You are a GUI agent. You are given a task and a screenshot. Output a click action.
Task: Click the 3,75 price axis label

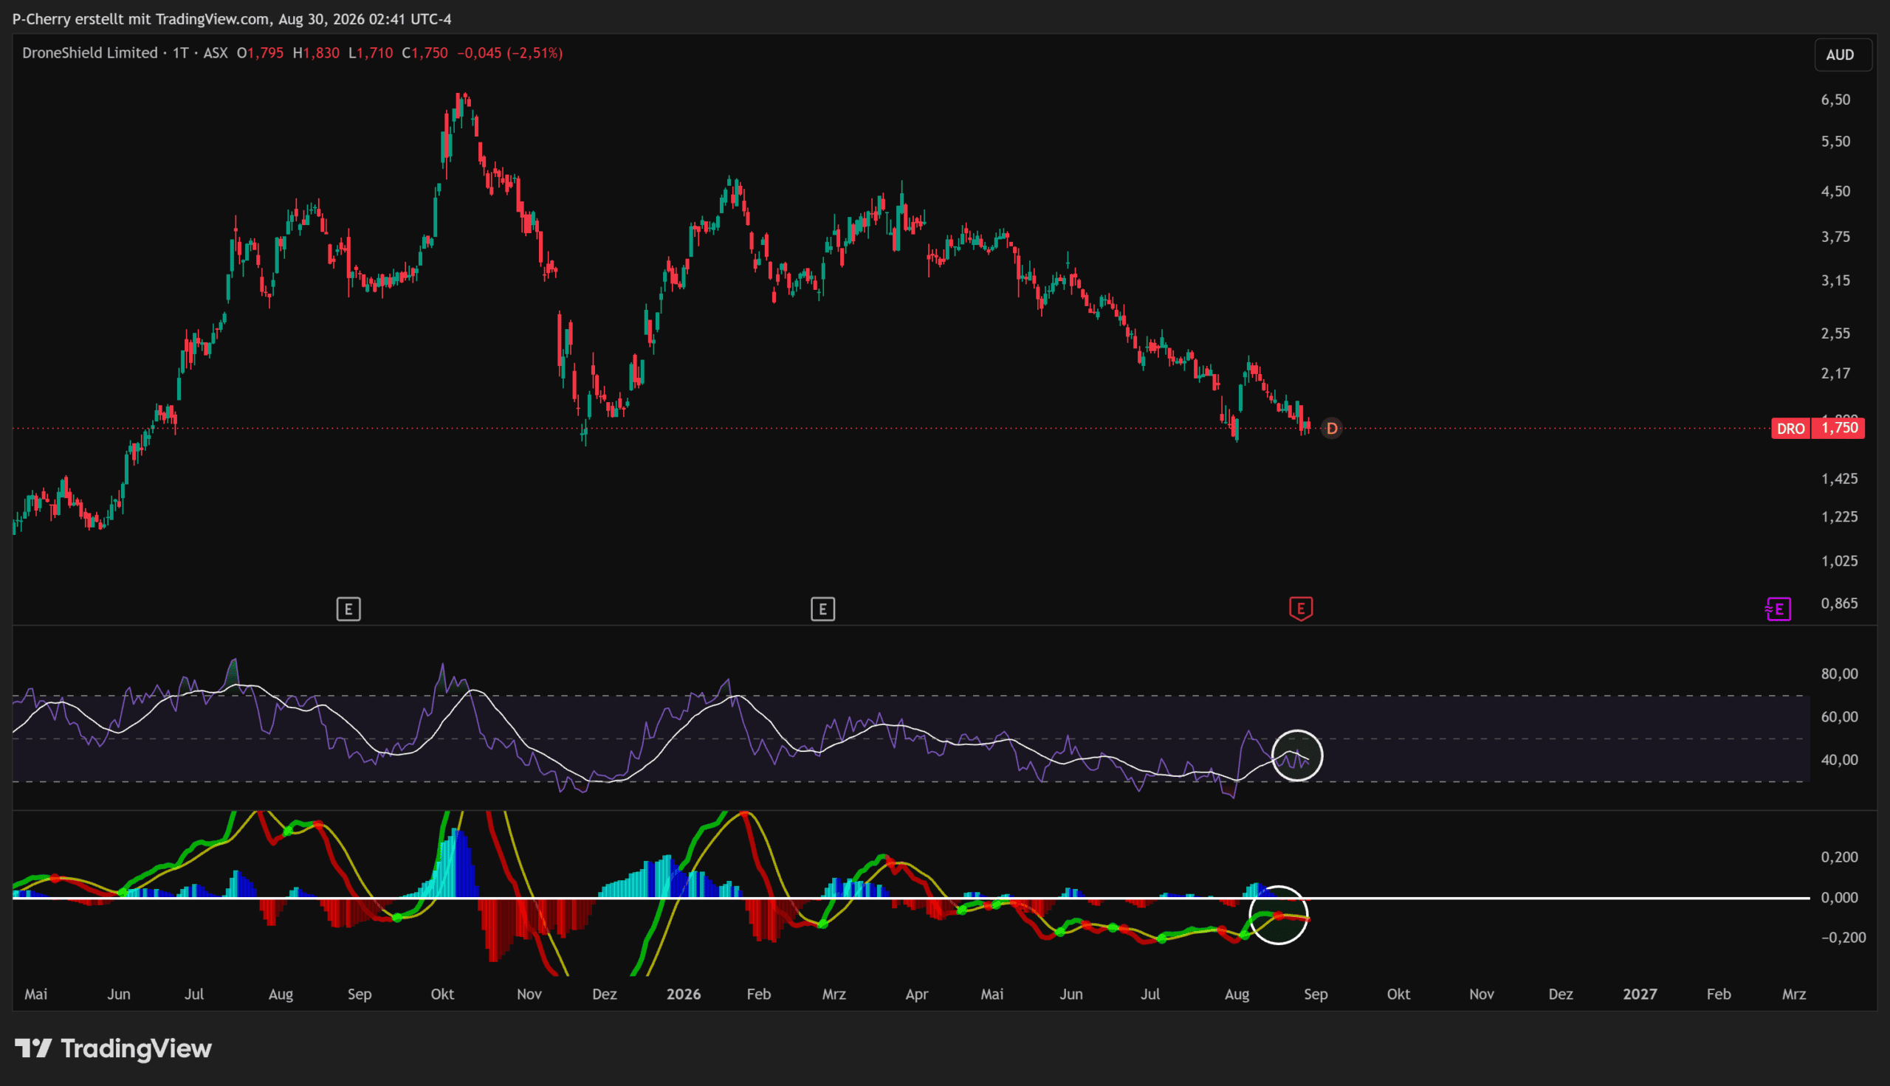(x=1835, y=237)
